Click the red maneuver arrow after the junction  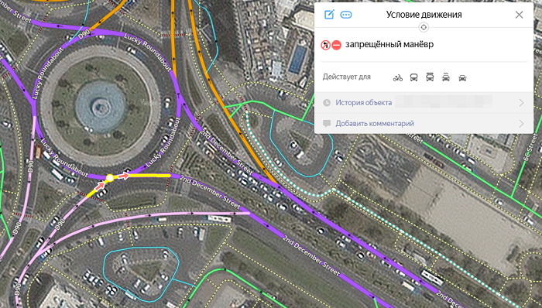tap(123, 176)
